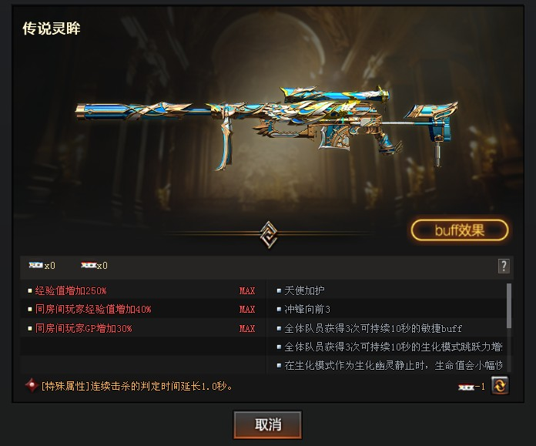The width and height of the screenshot is (536, 446).
Task: Click the orange refresh attribute icon
Action: point(500,386)
